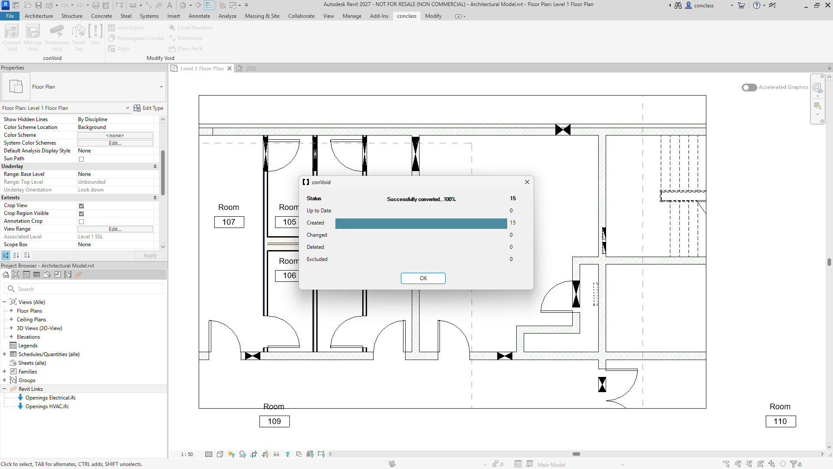Run the Plan check command
833x469 pixels.
click(x=186, y=49)
